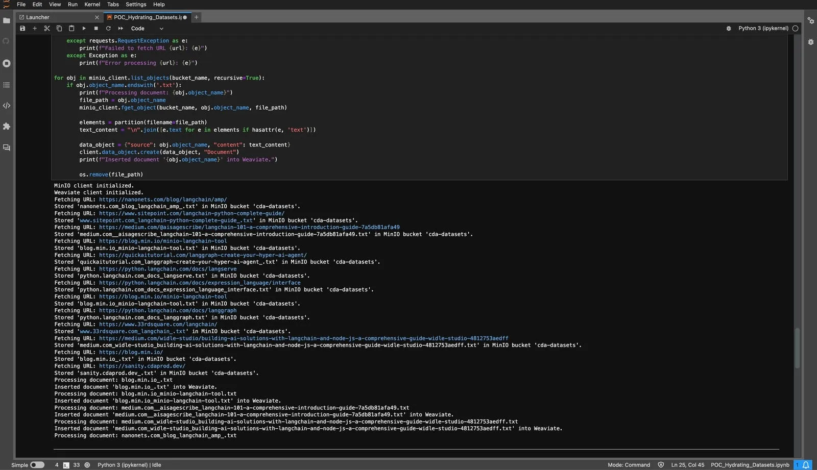This screenshot has height=470, width=817.
Task: Open the Code cell type dropdown
Action: pyautogui.click(x=146, y=29)
